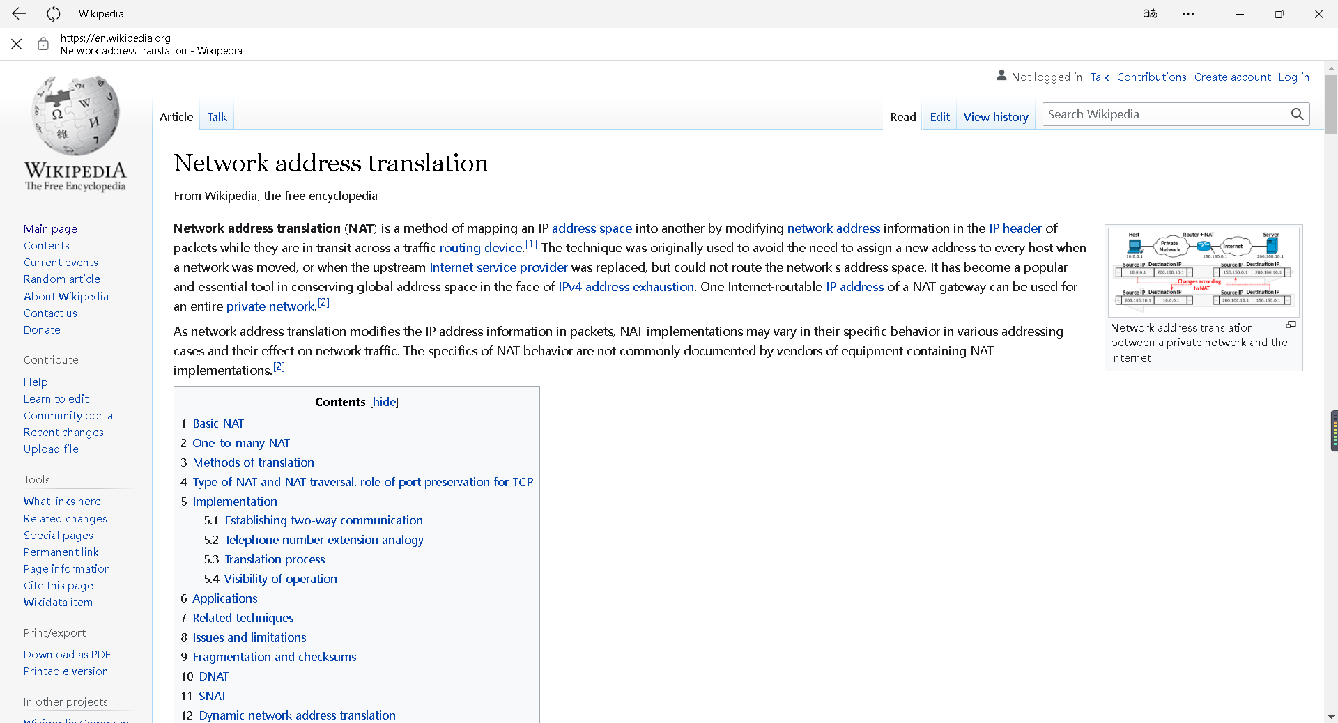Follow the routing device link
The image size is (1338, 723).
tap(481, 248)
